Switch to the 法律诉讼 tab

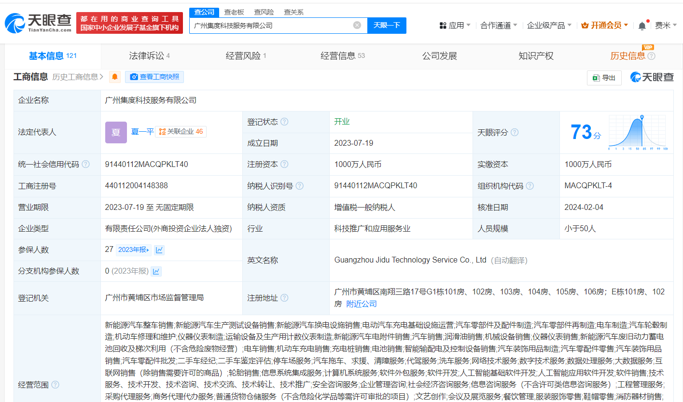click(x=149, y=56)
